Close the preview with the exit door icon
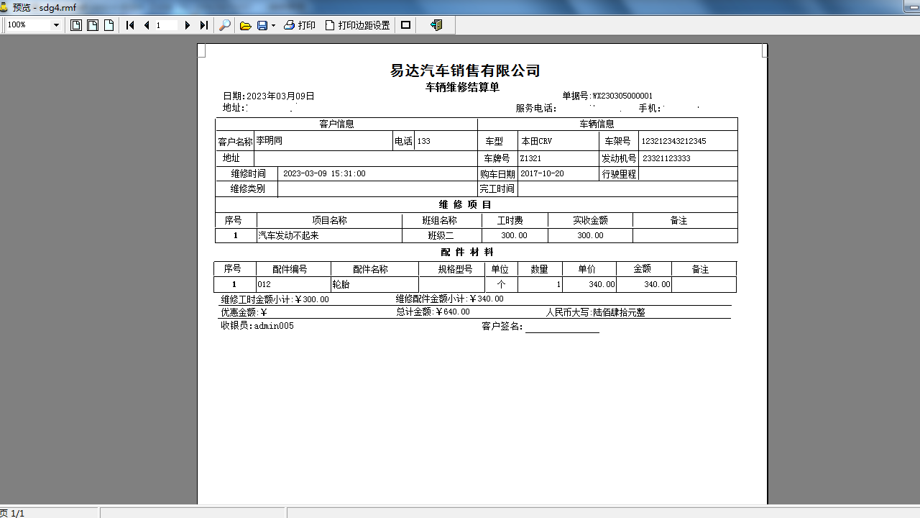 tap(436, 25)
